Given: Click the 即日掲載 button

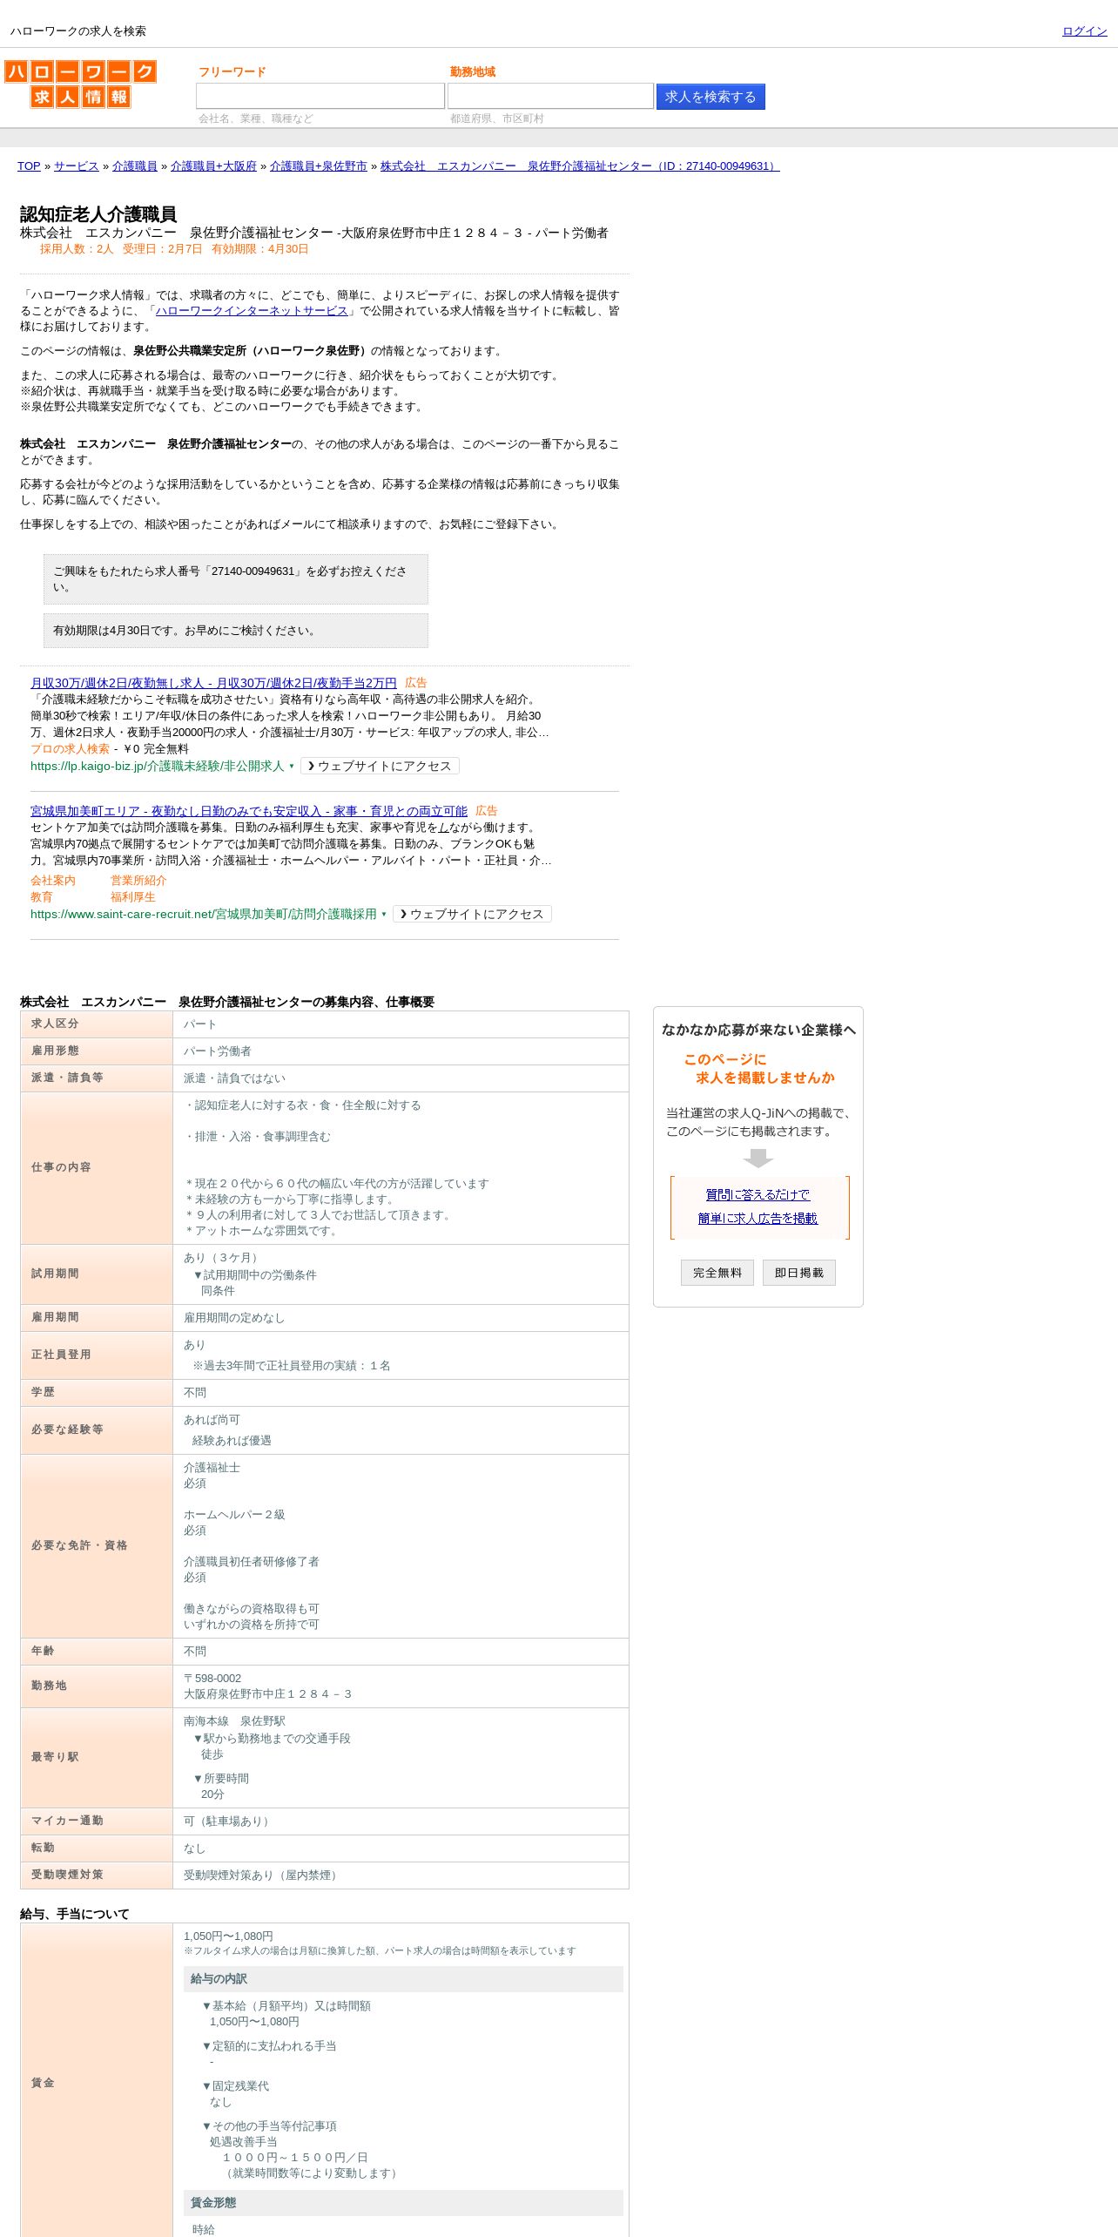Looking at the screenshot, I should click(x=799, y=1273).
